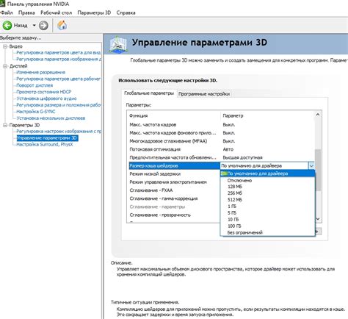The height and width of the screenshot is (319, 348).
Task: Open the Рабочий стол menu
Action: click(x=57, y=12)
